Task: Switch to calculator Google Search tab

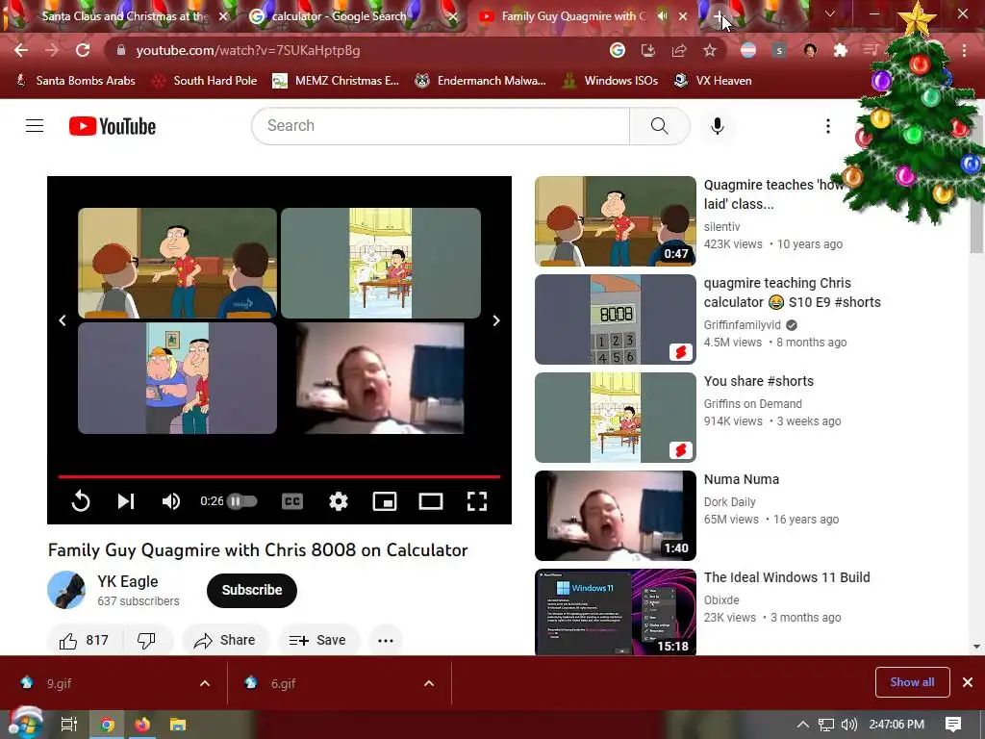Action: point(340,16)
